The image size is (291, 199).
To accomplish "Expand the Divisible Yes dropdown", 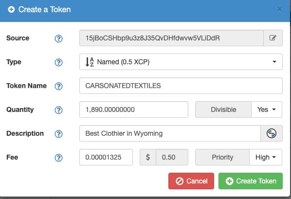I will [267, 109].
